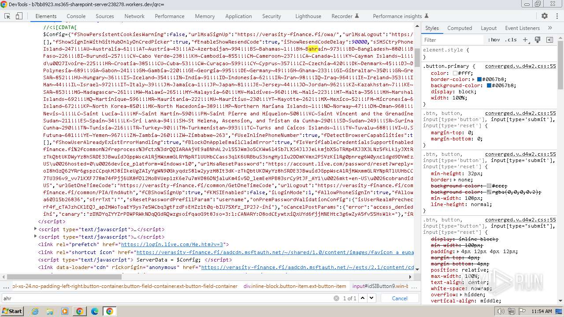This screenshot has height=317, width=564.
Task: Open the Lighthouse tab
Action: [x=308, y=16]
